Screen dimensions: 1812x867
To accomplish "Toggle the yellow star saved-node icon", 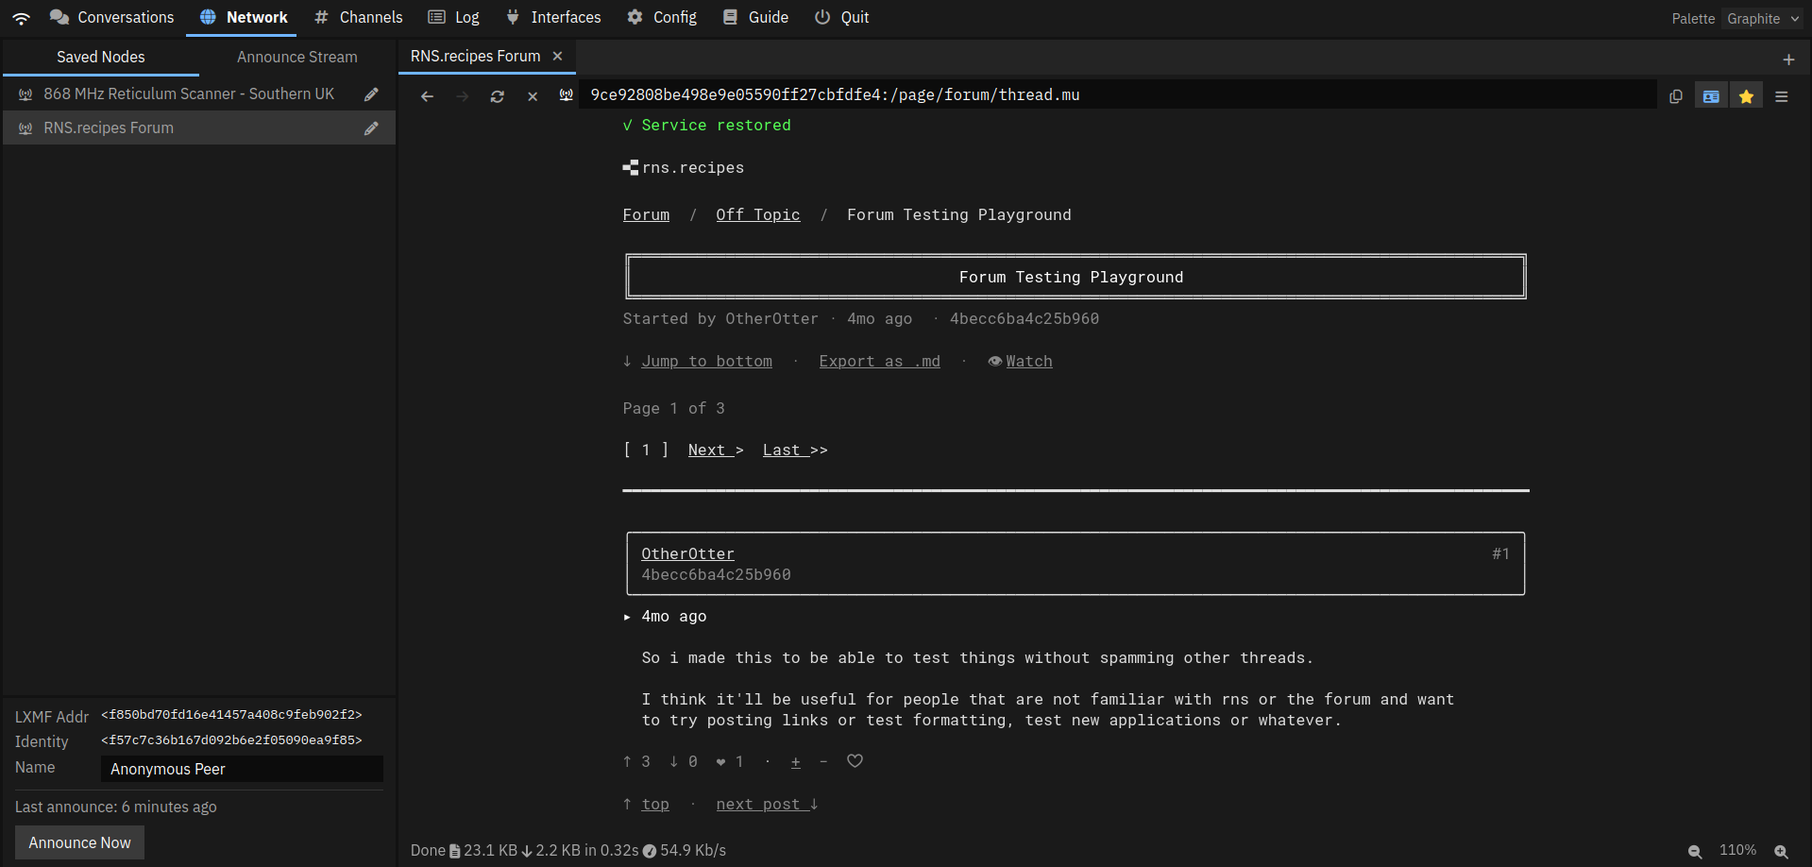I will point(1747,96).
